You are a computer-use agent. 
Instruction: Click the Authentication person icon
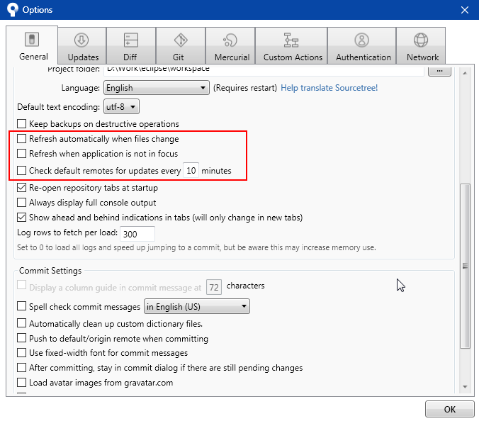pyautogui.click(x=361, y=40)
